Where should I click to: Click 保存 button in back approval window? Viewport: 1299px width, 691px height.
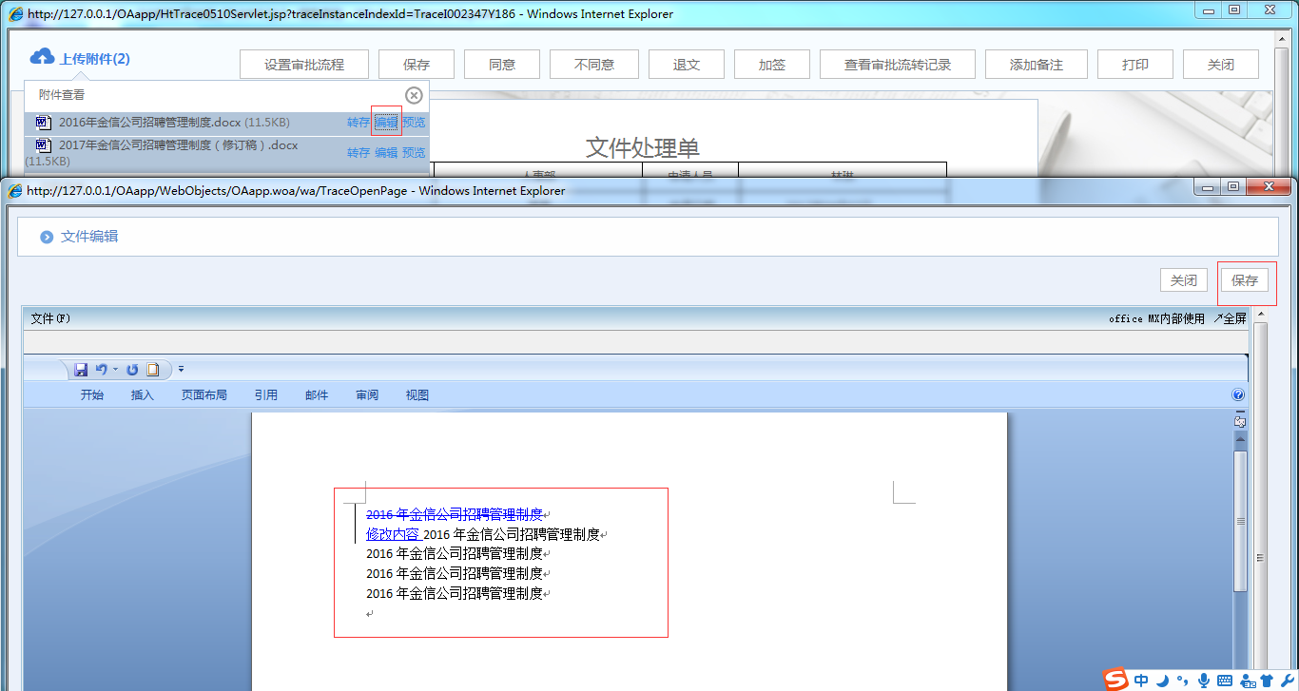[417, 65]
